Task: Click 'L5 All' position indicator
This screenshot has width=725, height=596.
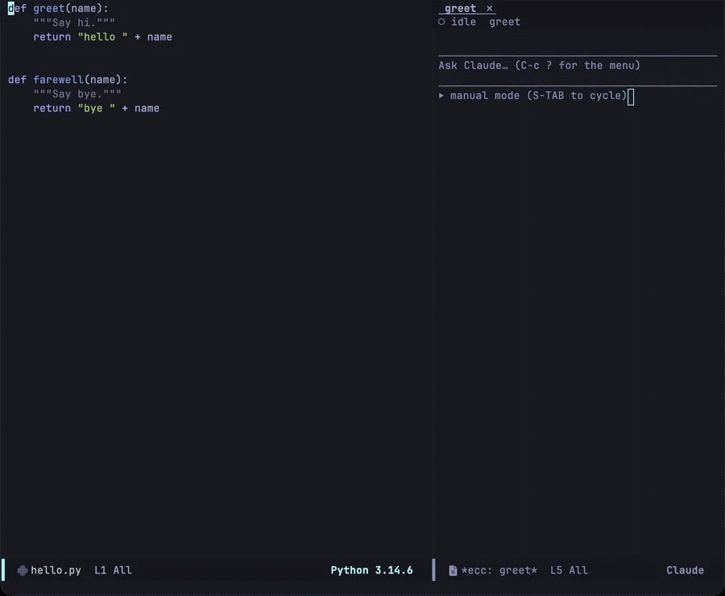Action: click(569, 570)
